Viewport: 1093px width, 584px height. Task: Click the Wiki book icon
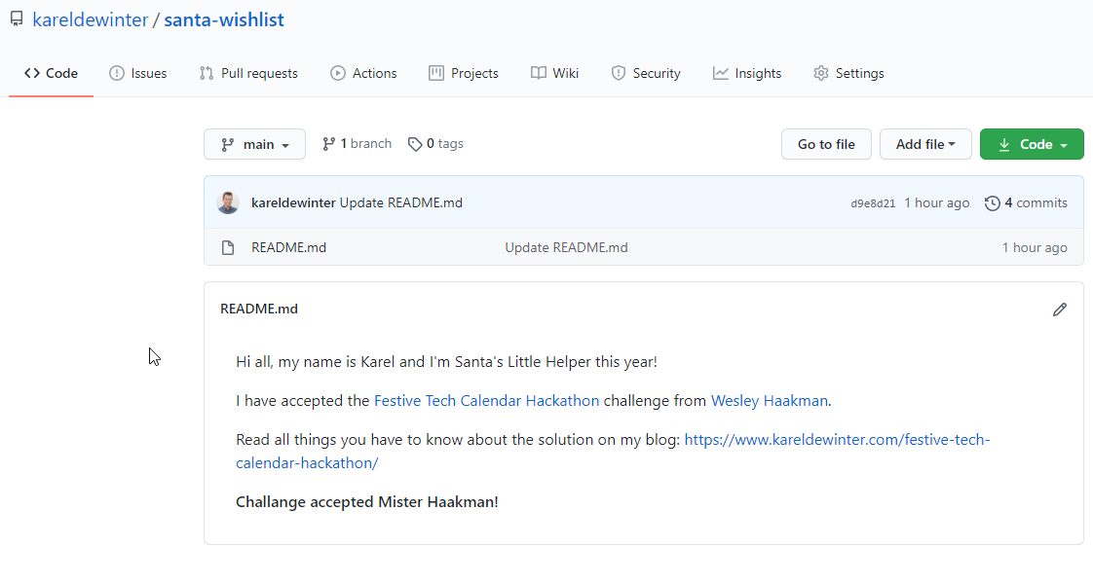pyautogui.click(x=538, y=73)
